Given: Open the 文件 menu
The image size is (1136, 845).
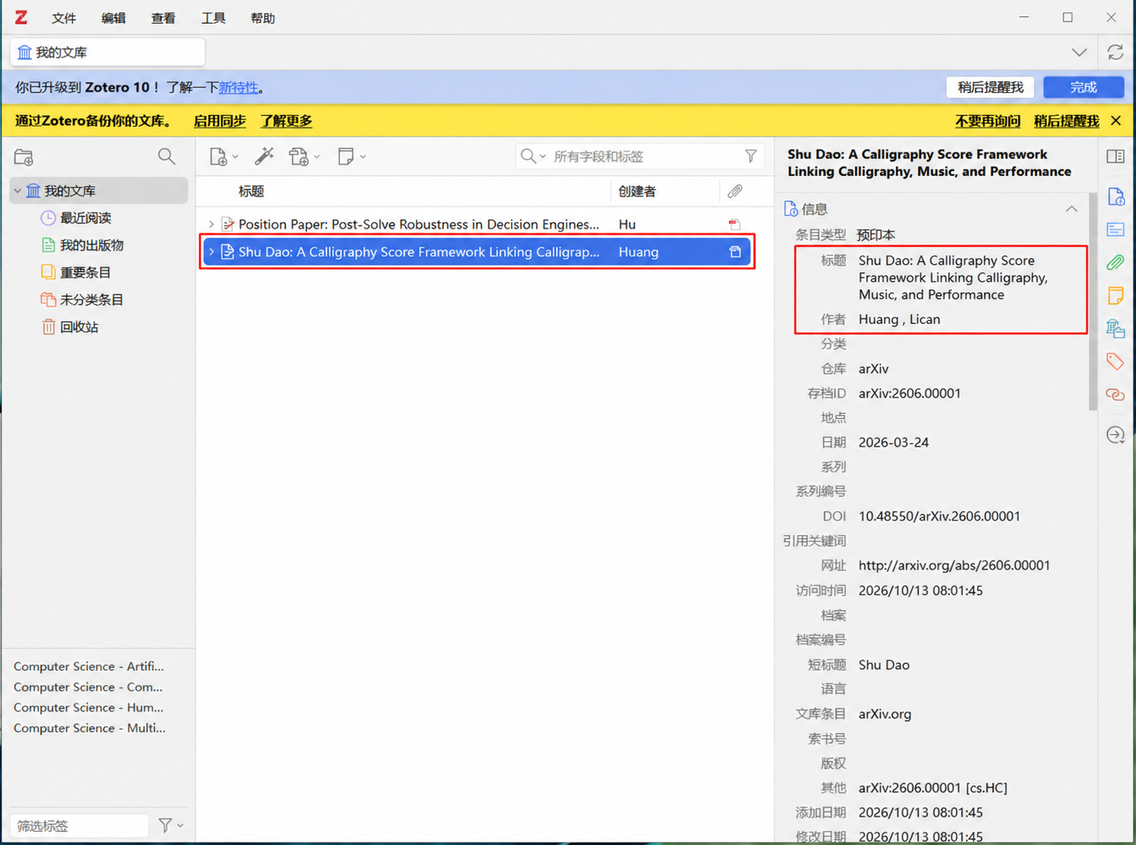Looking at the screenshot, I should click(x=64, y=18).
